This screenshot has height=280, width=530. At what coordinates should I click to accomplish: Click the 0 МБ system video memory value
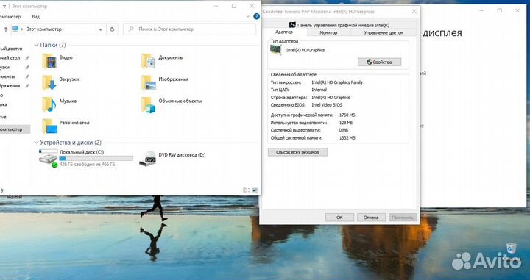coord(344,130)
